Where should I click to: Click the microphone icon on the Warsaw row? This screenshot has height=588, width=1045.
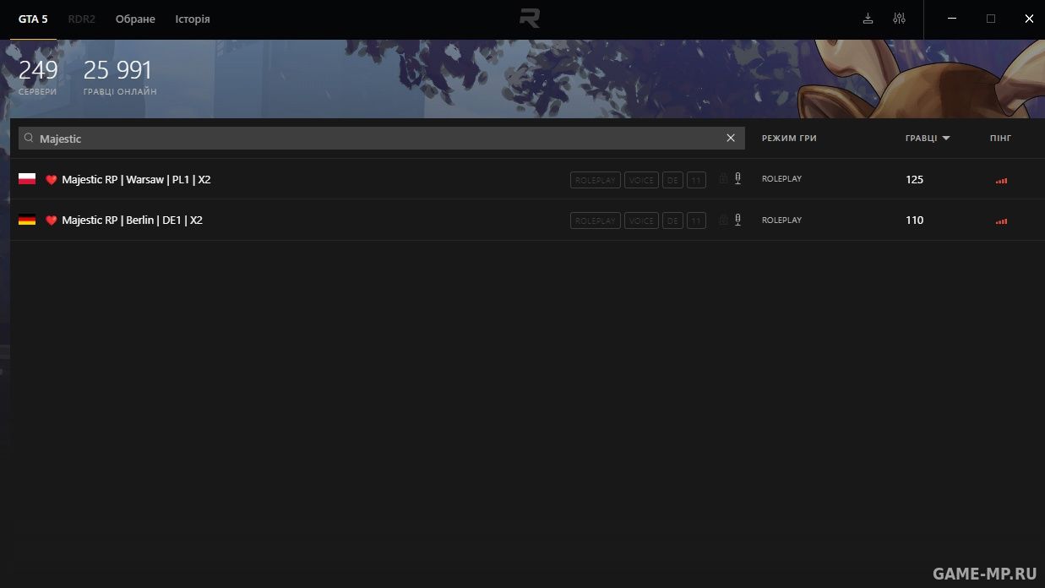(x=737, y=179)
